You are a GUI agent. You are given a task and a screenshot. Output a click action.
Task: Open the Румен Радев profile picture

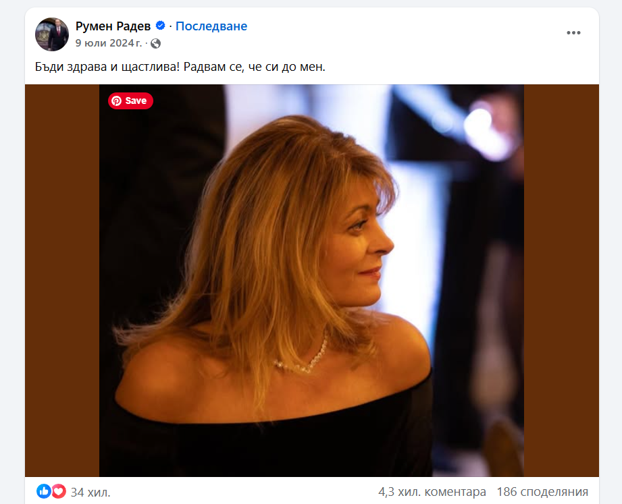coord(52,34)
